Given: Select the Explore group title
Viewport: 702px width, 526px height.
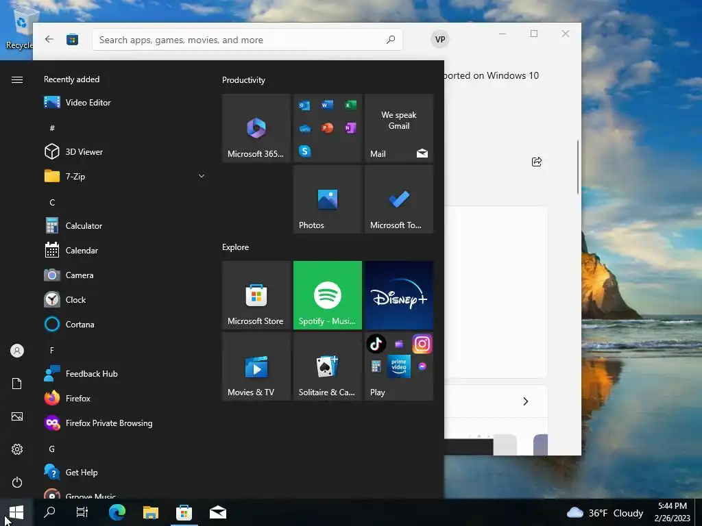Looking at the screenshot, I should 236,247.
